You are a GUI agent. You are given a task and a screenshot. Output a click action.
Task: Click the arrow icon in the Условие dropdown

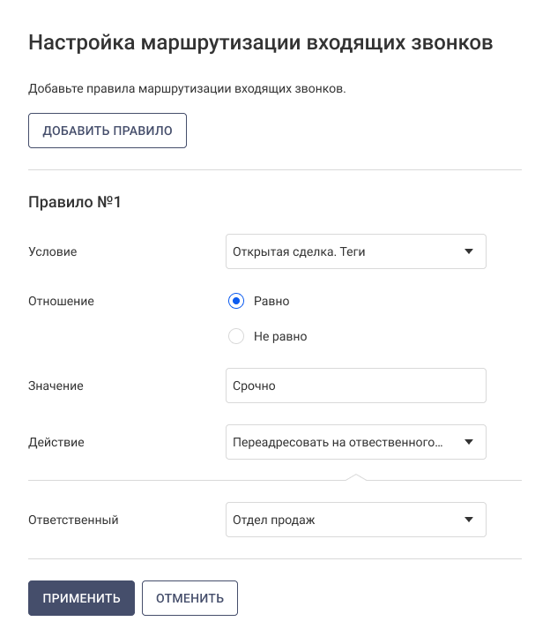(x=468, y=251)
